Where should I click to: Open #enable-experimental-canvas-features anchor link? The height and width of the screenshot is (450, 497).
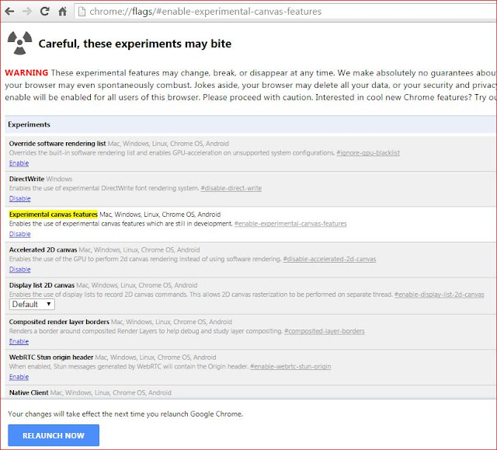pos(290,224)
